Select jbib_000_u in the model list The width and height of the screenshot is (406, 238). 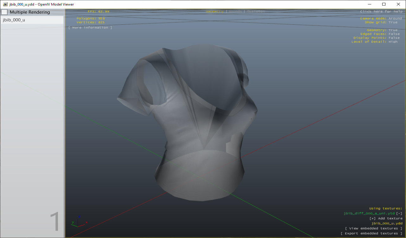point(32,20)
